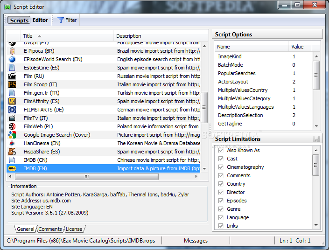Click the yellow IMDB (EN) logo icon

tap(12, 168)
